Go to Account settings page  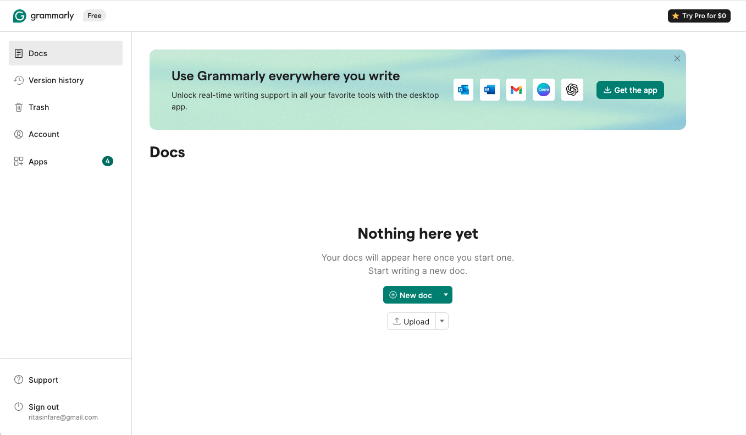pos(43,134)
